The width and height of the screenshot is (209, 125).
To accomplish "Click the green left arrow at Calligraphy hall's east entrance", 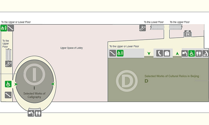I will tap(53, 84).
